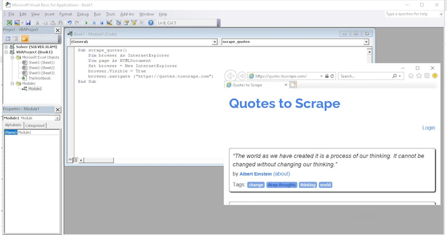Collapse the Modules folder
Image resolution: width=447 pixels, height=235 pixels.
pos(13,84)
